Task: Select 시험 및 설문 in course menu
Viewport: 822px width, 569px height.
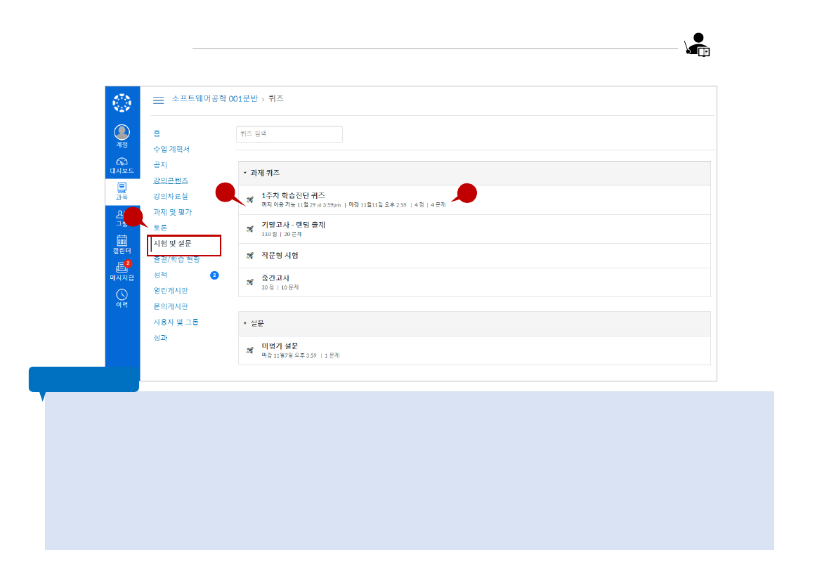Action: click(x=172, y=243)
